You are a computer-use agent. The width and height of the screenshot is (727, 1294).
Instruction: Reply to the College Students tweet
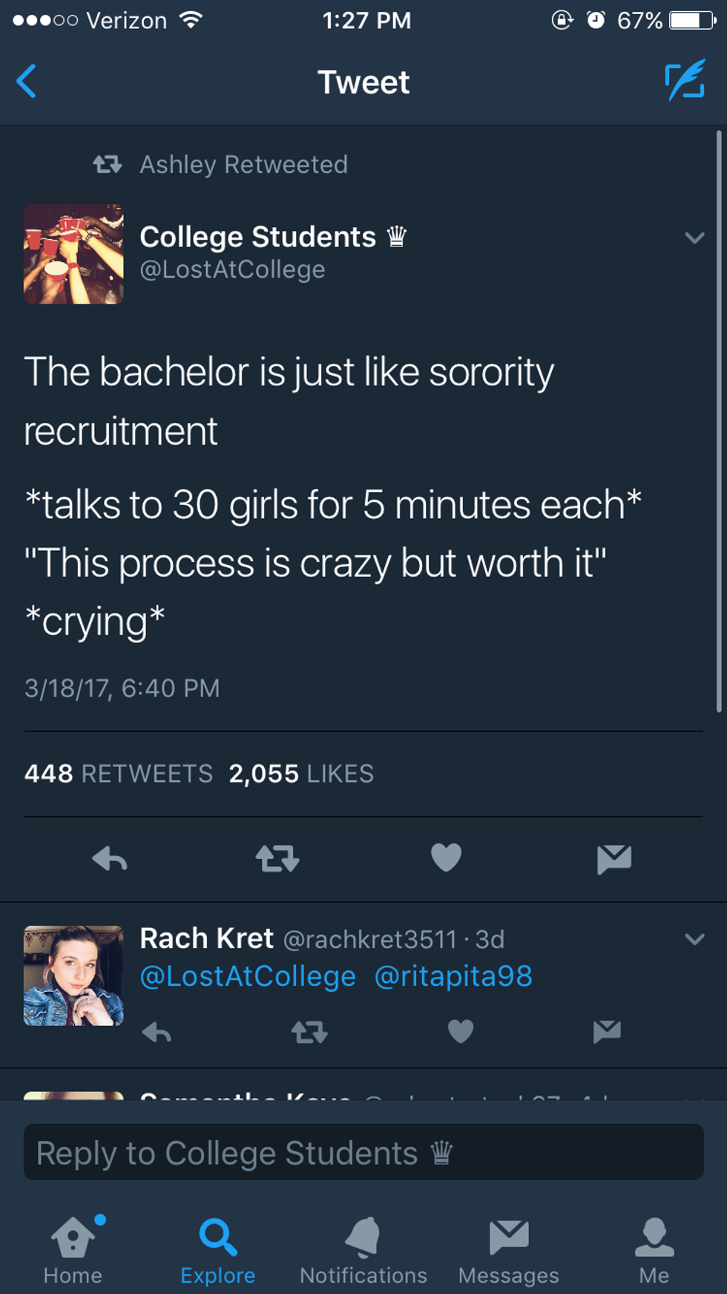tap(110, 859)
